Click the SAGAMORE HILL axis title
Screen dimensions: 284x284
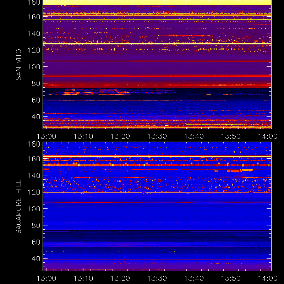(18, 207)
